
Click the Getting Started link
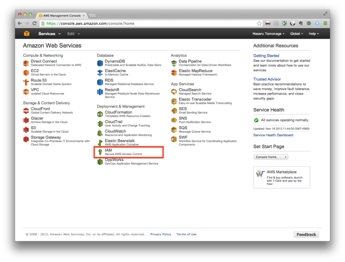(x=266, y=56)
